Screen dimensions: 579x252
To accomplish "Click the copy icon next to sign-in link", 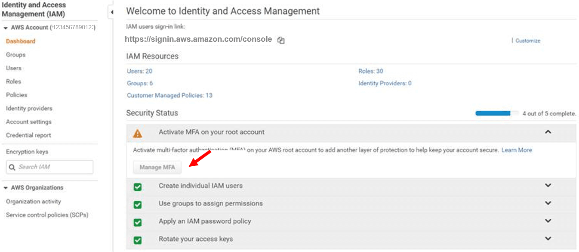I will [280, 39].
